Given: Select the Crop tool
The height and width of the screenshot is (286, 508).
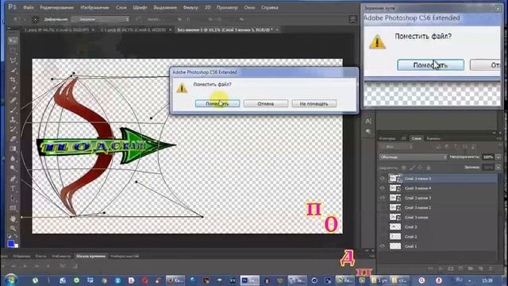Looking at the screenshot, I should click(x=13, y=79).
